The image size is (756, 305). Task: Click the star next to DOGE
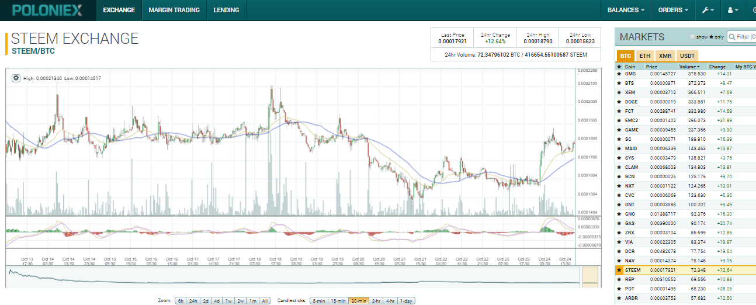619,102
